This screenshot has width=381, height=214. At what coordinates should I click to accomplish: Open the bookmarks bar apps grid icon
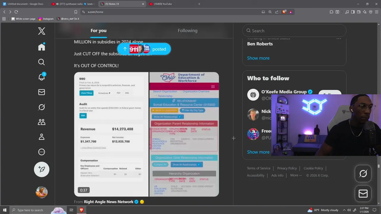tap(4, 19)
